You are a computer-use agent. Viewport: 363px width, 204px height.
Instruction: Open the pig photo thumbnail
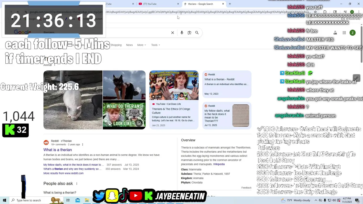click(73, 100)
